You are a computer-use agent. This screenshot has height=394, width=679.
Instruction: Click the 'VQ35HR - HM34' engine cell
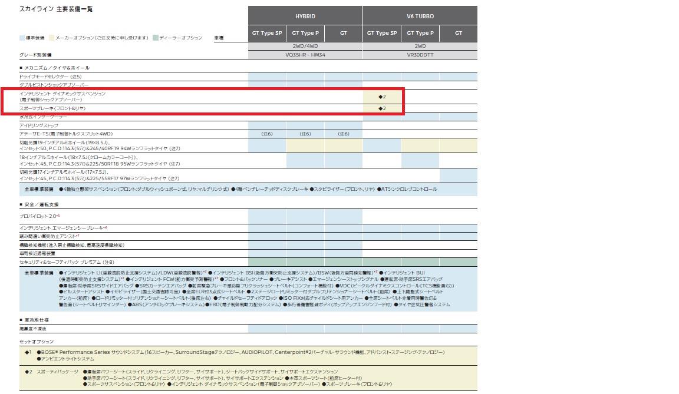click(305, 55)
